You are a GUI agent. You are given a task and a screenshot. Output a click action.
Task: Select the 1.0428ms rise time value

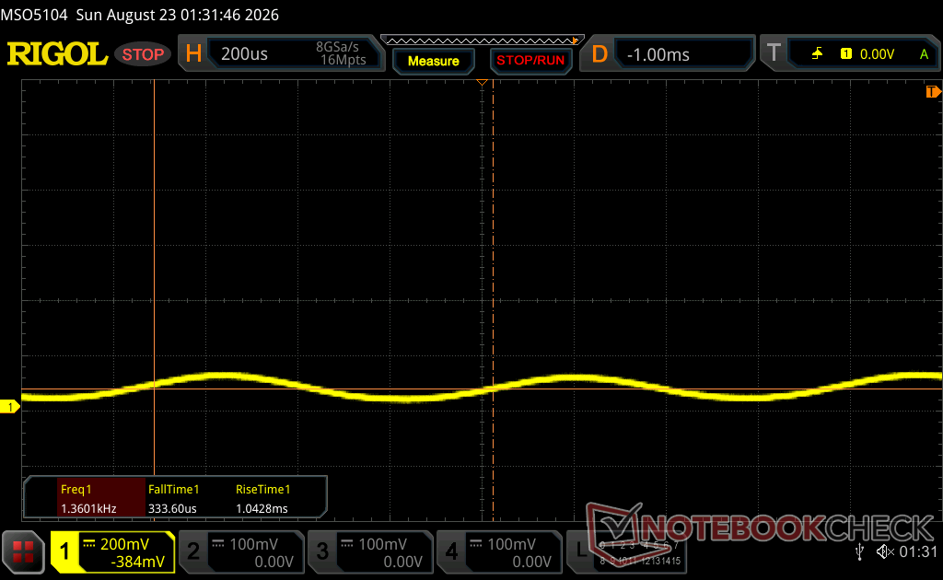[262, 508]
